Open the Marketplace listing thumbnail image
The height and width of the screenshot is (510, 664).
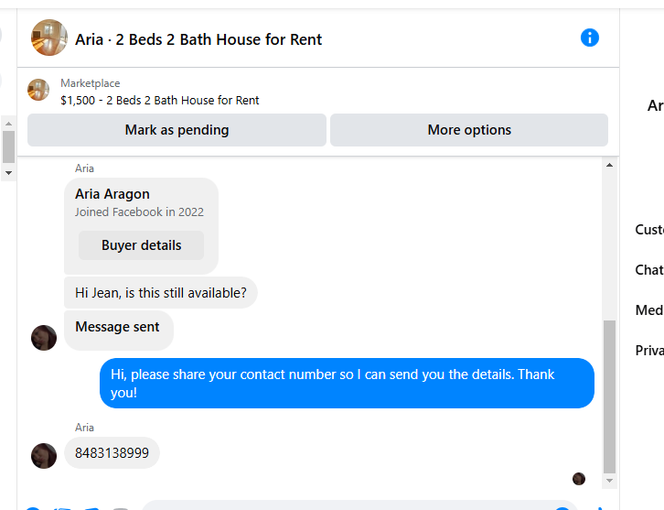click(38, 90)
